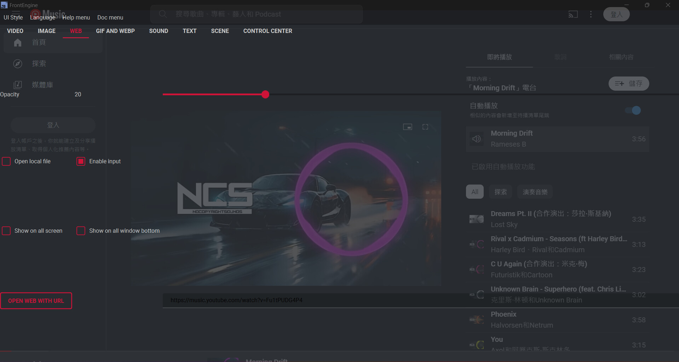Image resolution: width=679 pixels, height=362 pixels.
Task: Open the three-dot kebab menu top right
Action: pos(591,14)
